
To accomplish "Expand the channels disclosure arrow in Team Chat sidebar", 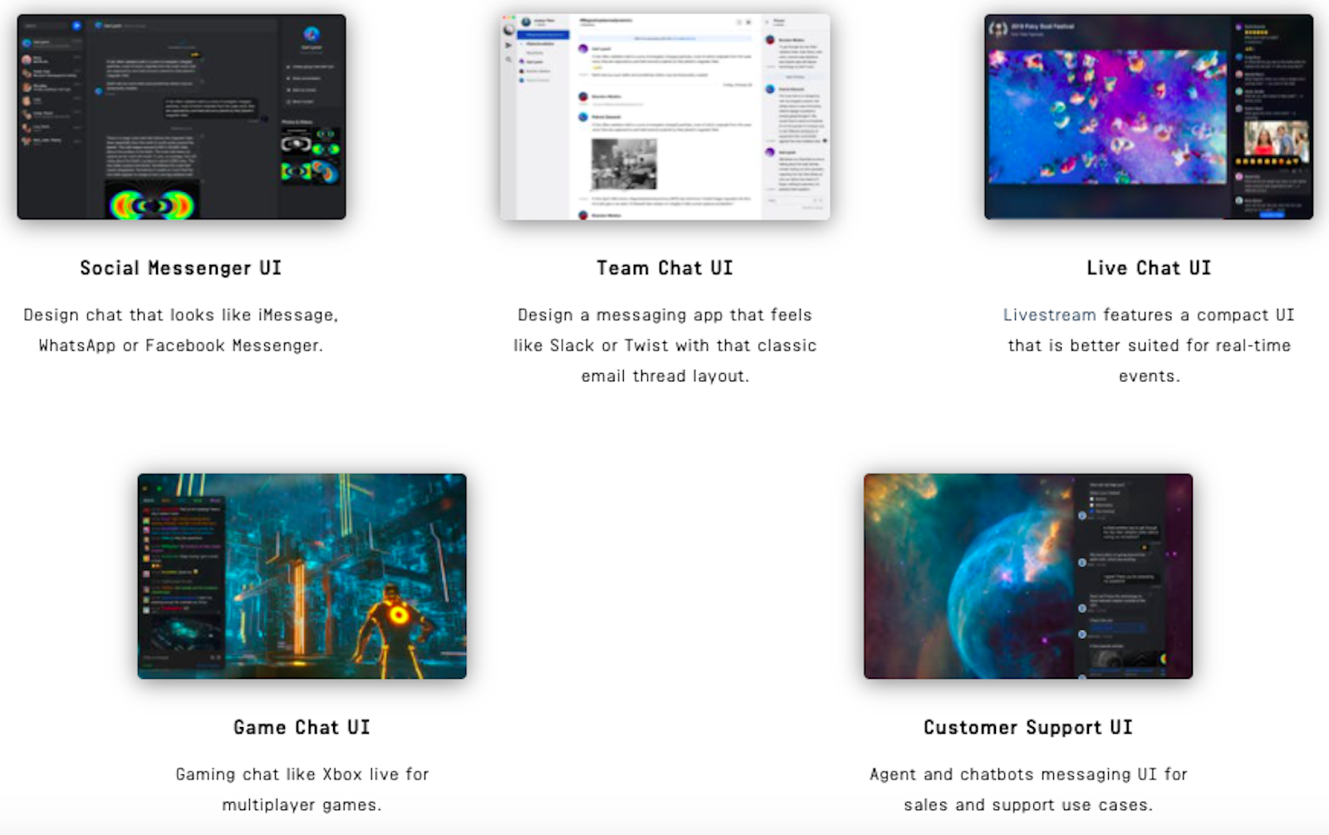I will tap(522, 43).
